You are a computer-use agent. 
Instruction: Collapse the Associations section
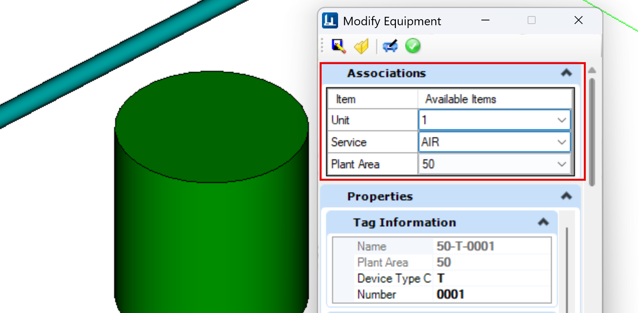[566, 73]
